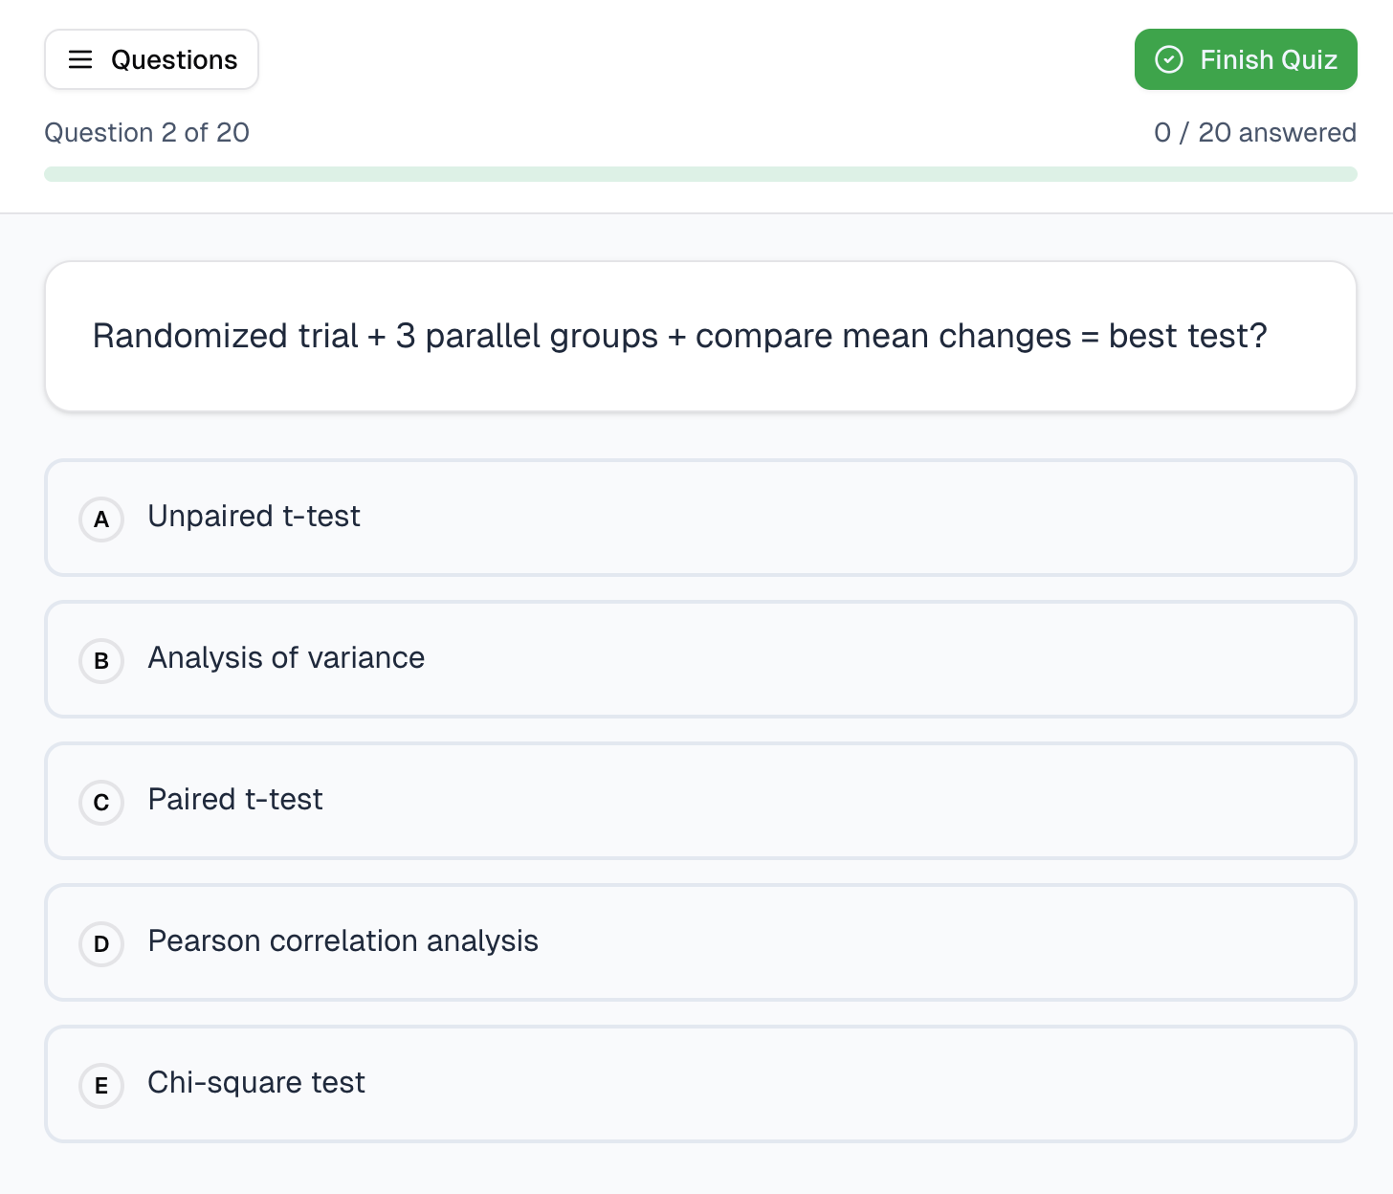Click the '0 / 20 answered' counter

1255,132
